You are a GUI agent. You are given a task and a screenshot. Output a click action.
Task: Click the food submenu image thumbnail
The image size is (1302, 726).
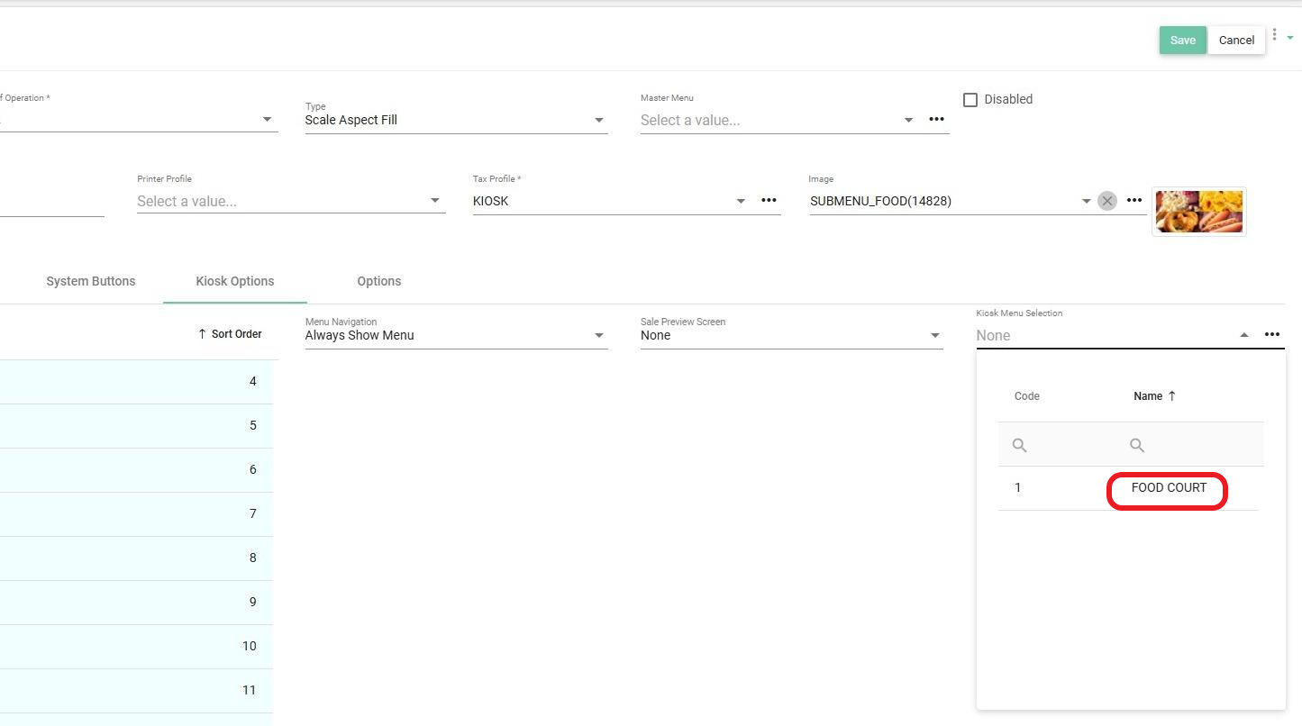[1198, 212]
